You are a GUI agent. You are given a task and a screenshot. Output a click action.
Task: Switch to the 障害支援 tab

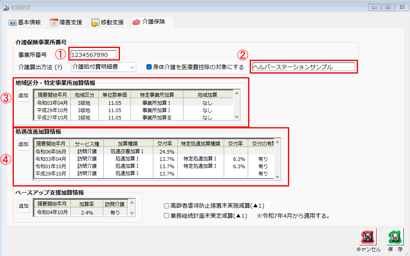[x=66, y=22]
